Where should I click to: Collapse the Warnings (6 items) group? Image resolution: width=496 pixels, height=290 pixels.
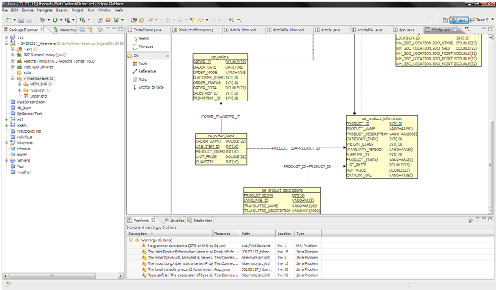pos(130,240)
